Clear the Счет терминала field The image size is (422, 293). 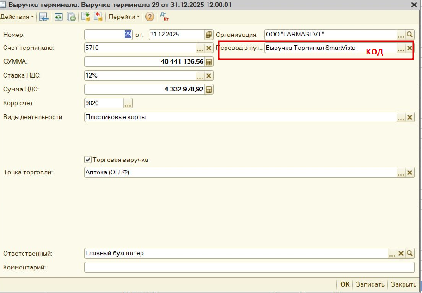tap(208, 48)
